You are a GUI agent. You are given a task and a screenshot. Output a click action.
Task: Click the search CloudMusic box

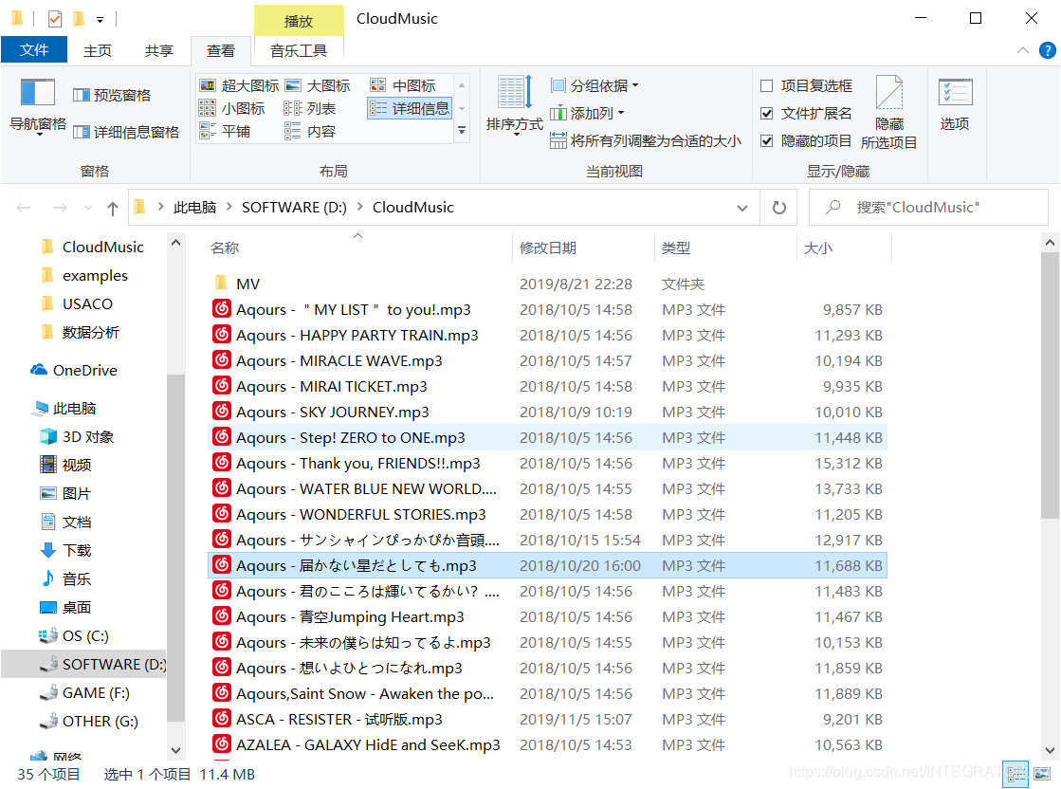pos(928,208)
